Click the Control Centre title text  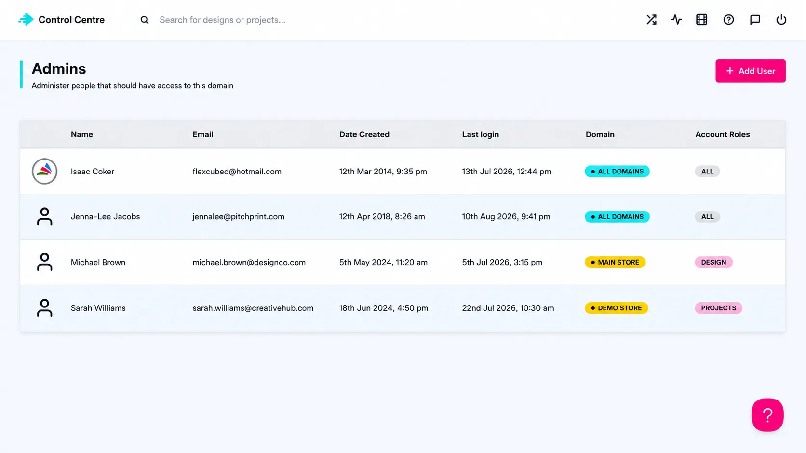[x=71, y=20]
